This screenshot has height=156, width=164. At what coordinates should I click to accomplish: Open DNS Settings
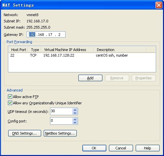coord(25,133)
